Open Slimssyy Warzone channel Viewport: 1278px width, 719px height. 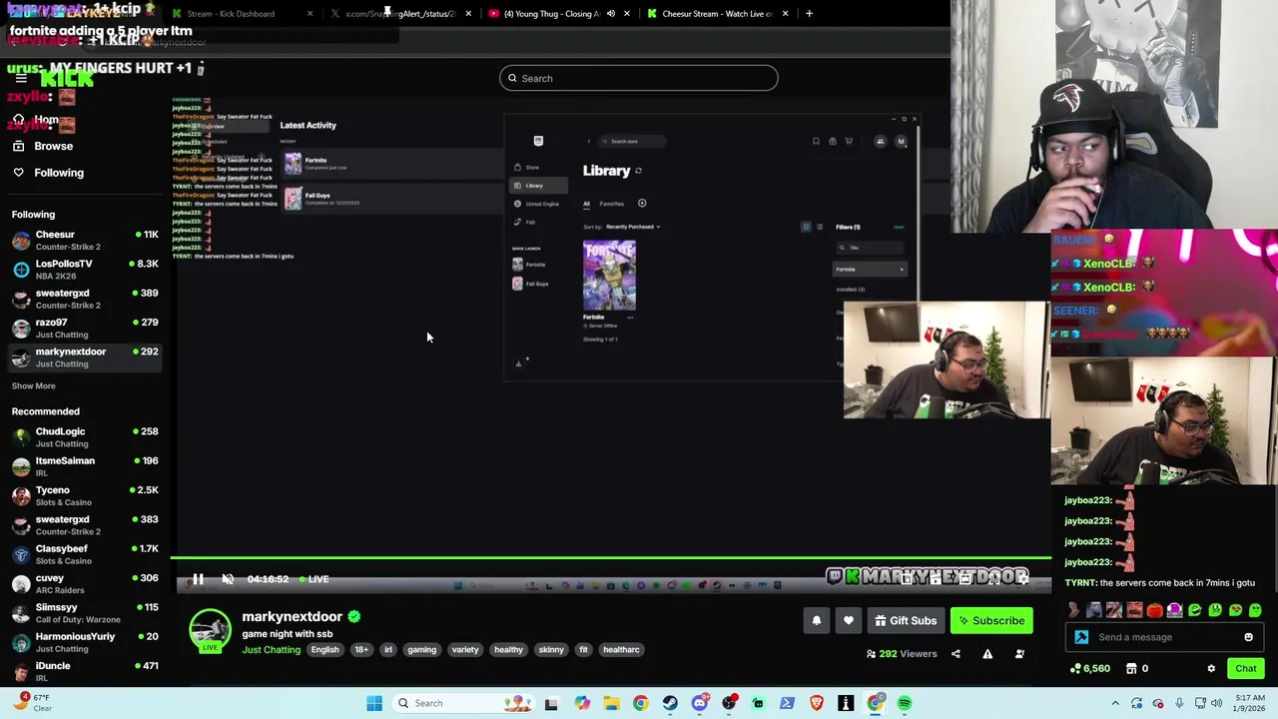click(85, 613)
